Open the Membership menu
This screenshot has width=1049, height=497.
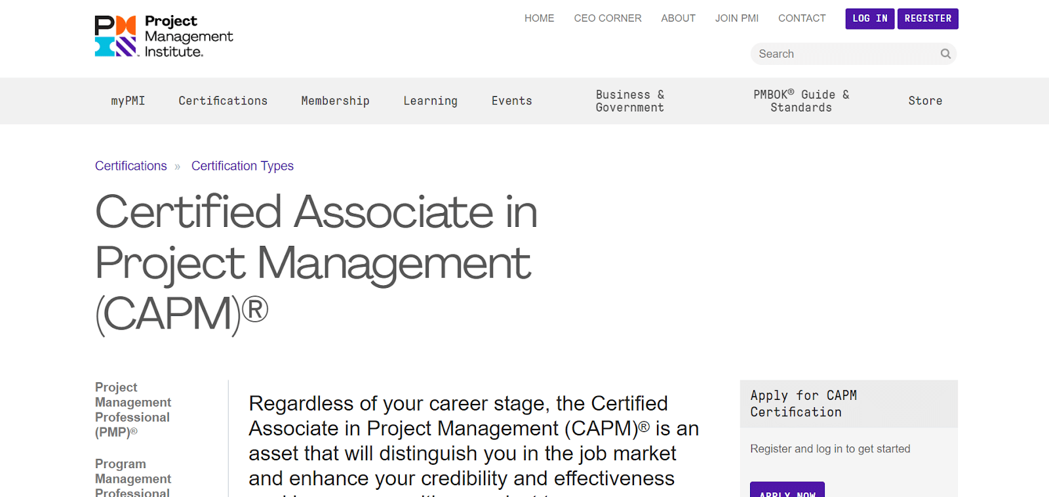(335, 101)
